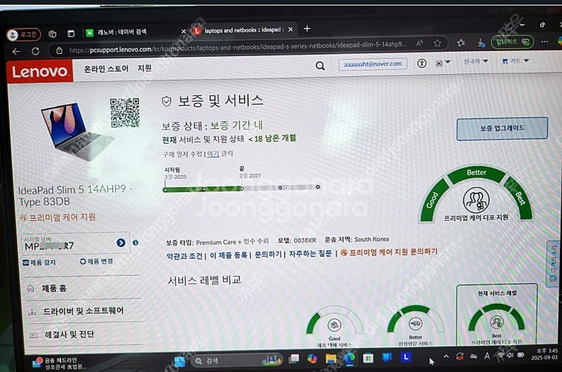The image size is (562, 372).
Task: Open browser settings and more menu
Action: click(x=544, y=42)
